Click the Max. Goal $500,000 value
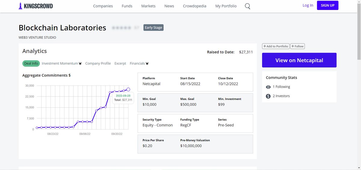 (188, 105)
